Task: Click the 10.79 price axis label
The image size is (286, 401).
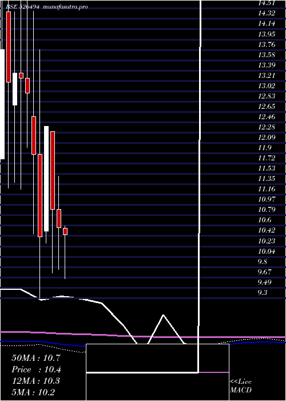Action: (x=267, y=210)
